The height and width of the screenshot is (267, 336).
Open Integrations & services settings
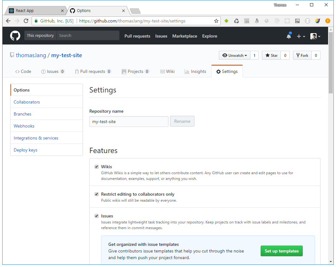47,138
